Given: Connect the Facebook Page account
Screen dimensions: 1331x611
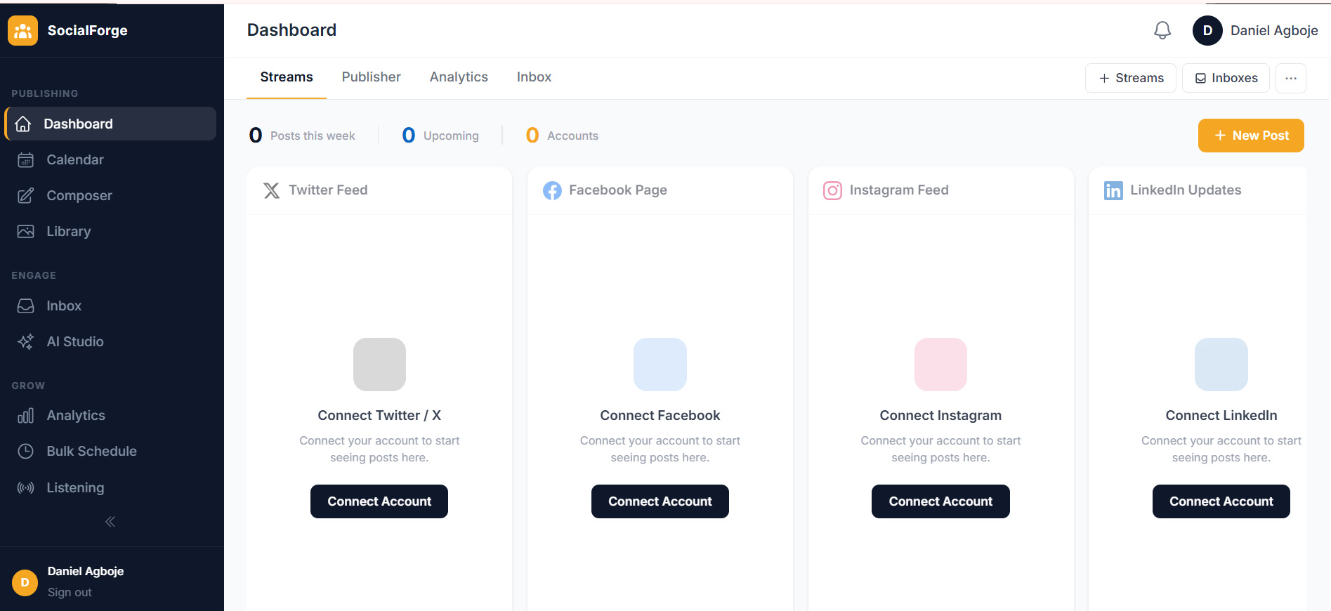Looking at the screenshot, I should 660,501.
